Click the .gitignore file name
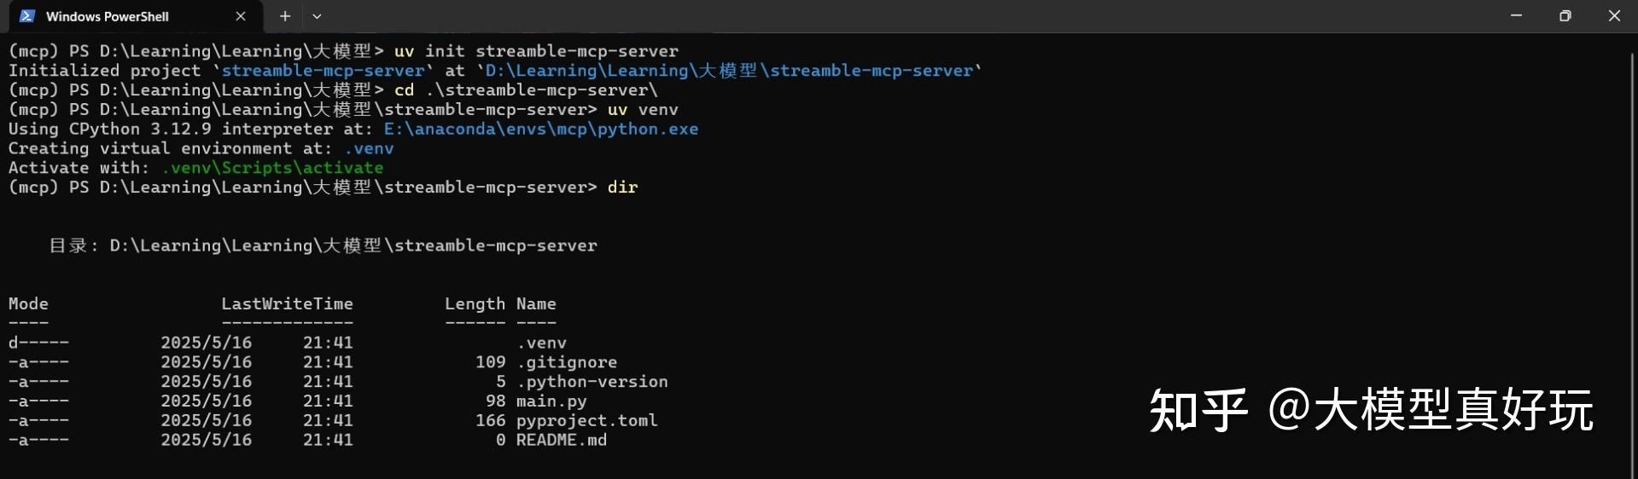 coord(567,362)
